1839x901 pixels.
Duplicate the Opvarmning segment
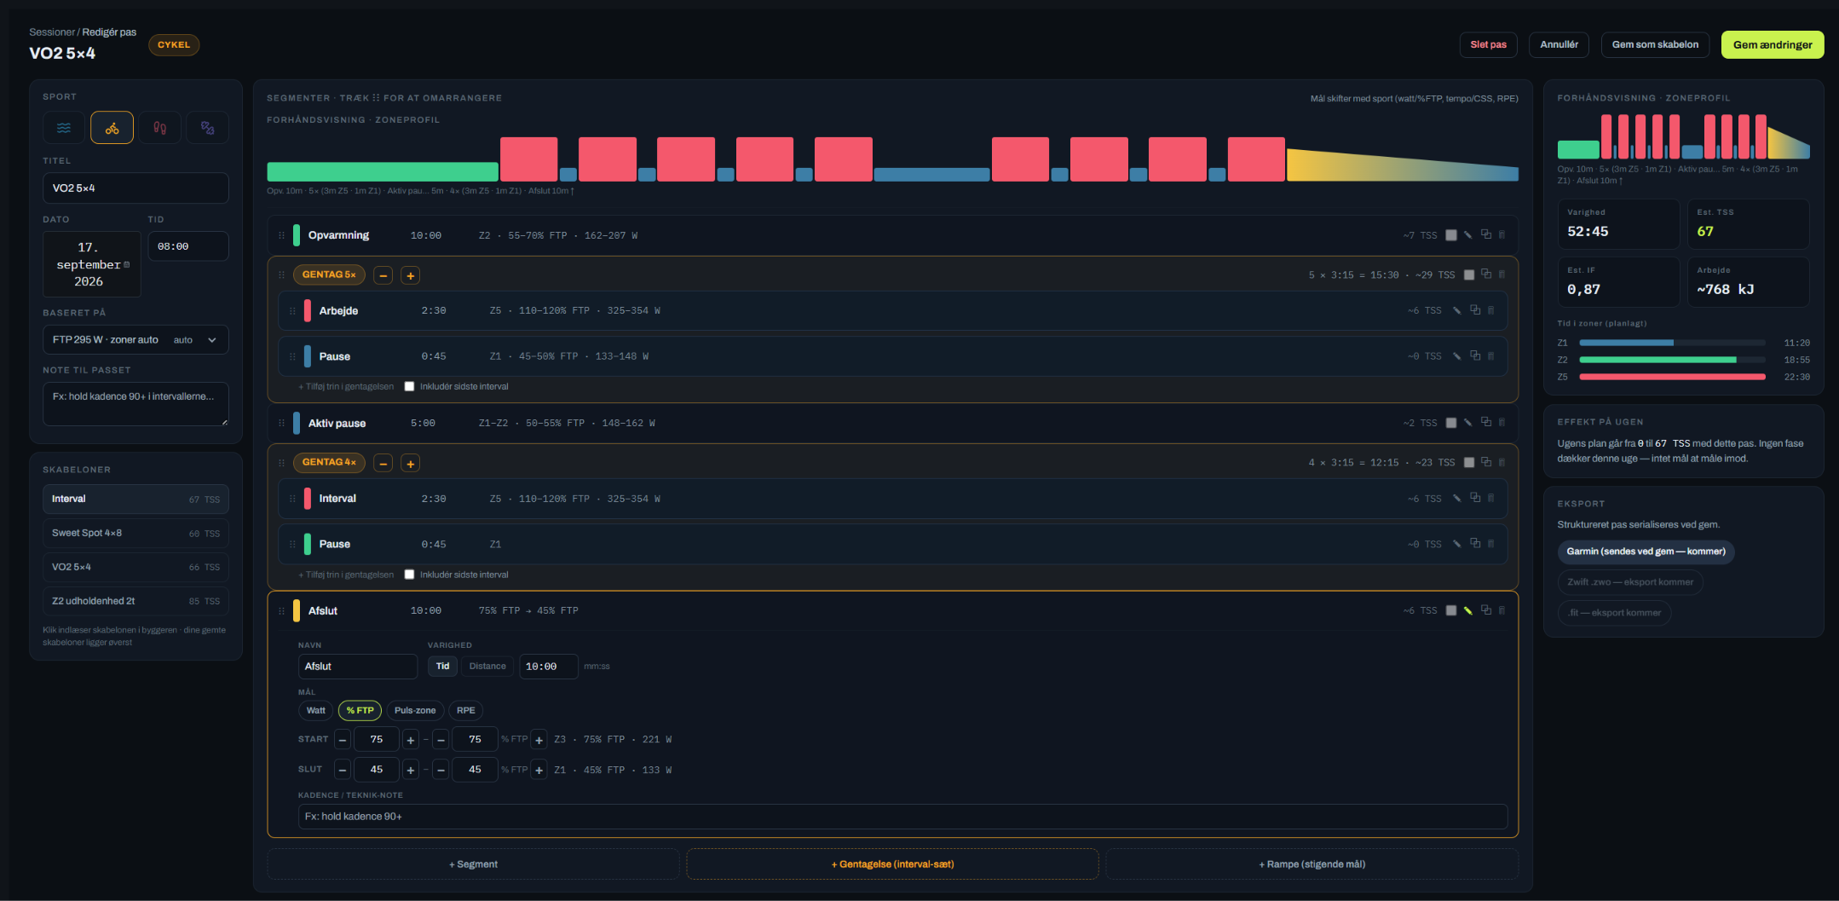[1486, 234]
